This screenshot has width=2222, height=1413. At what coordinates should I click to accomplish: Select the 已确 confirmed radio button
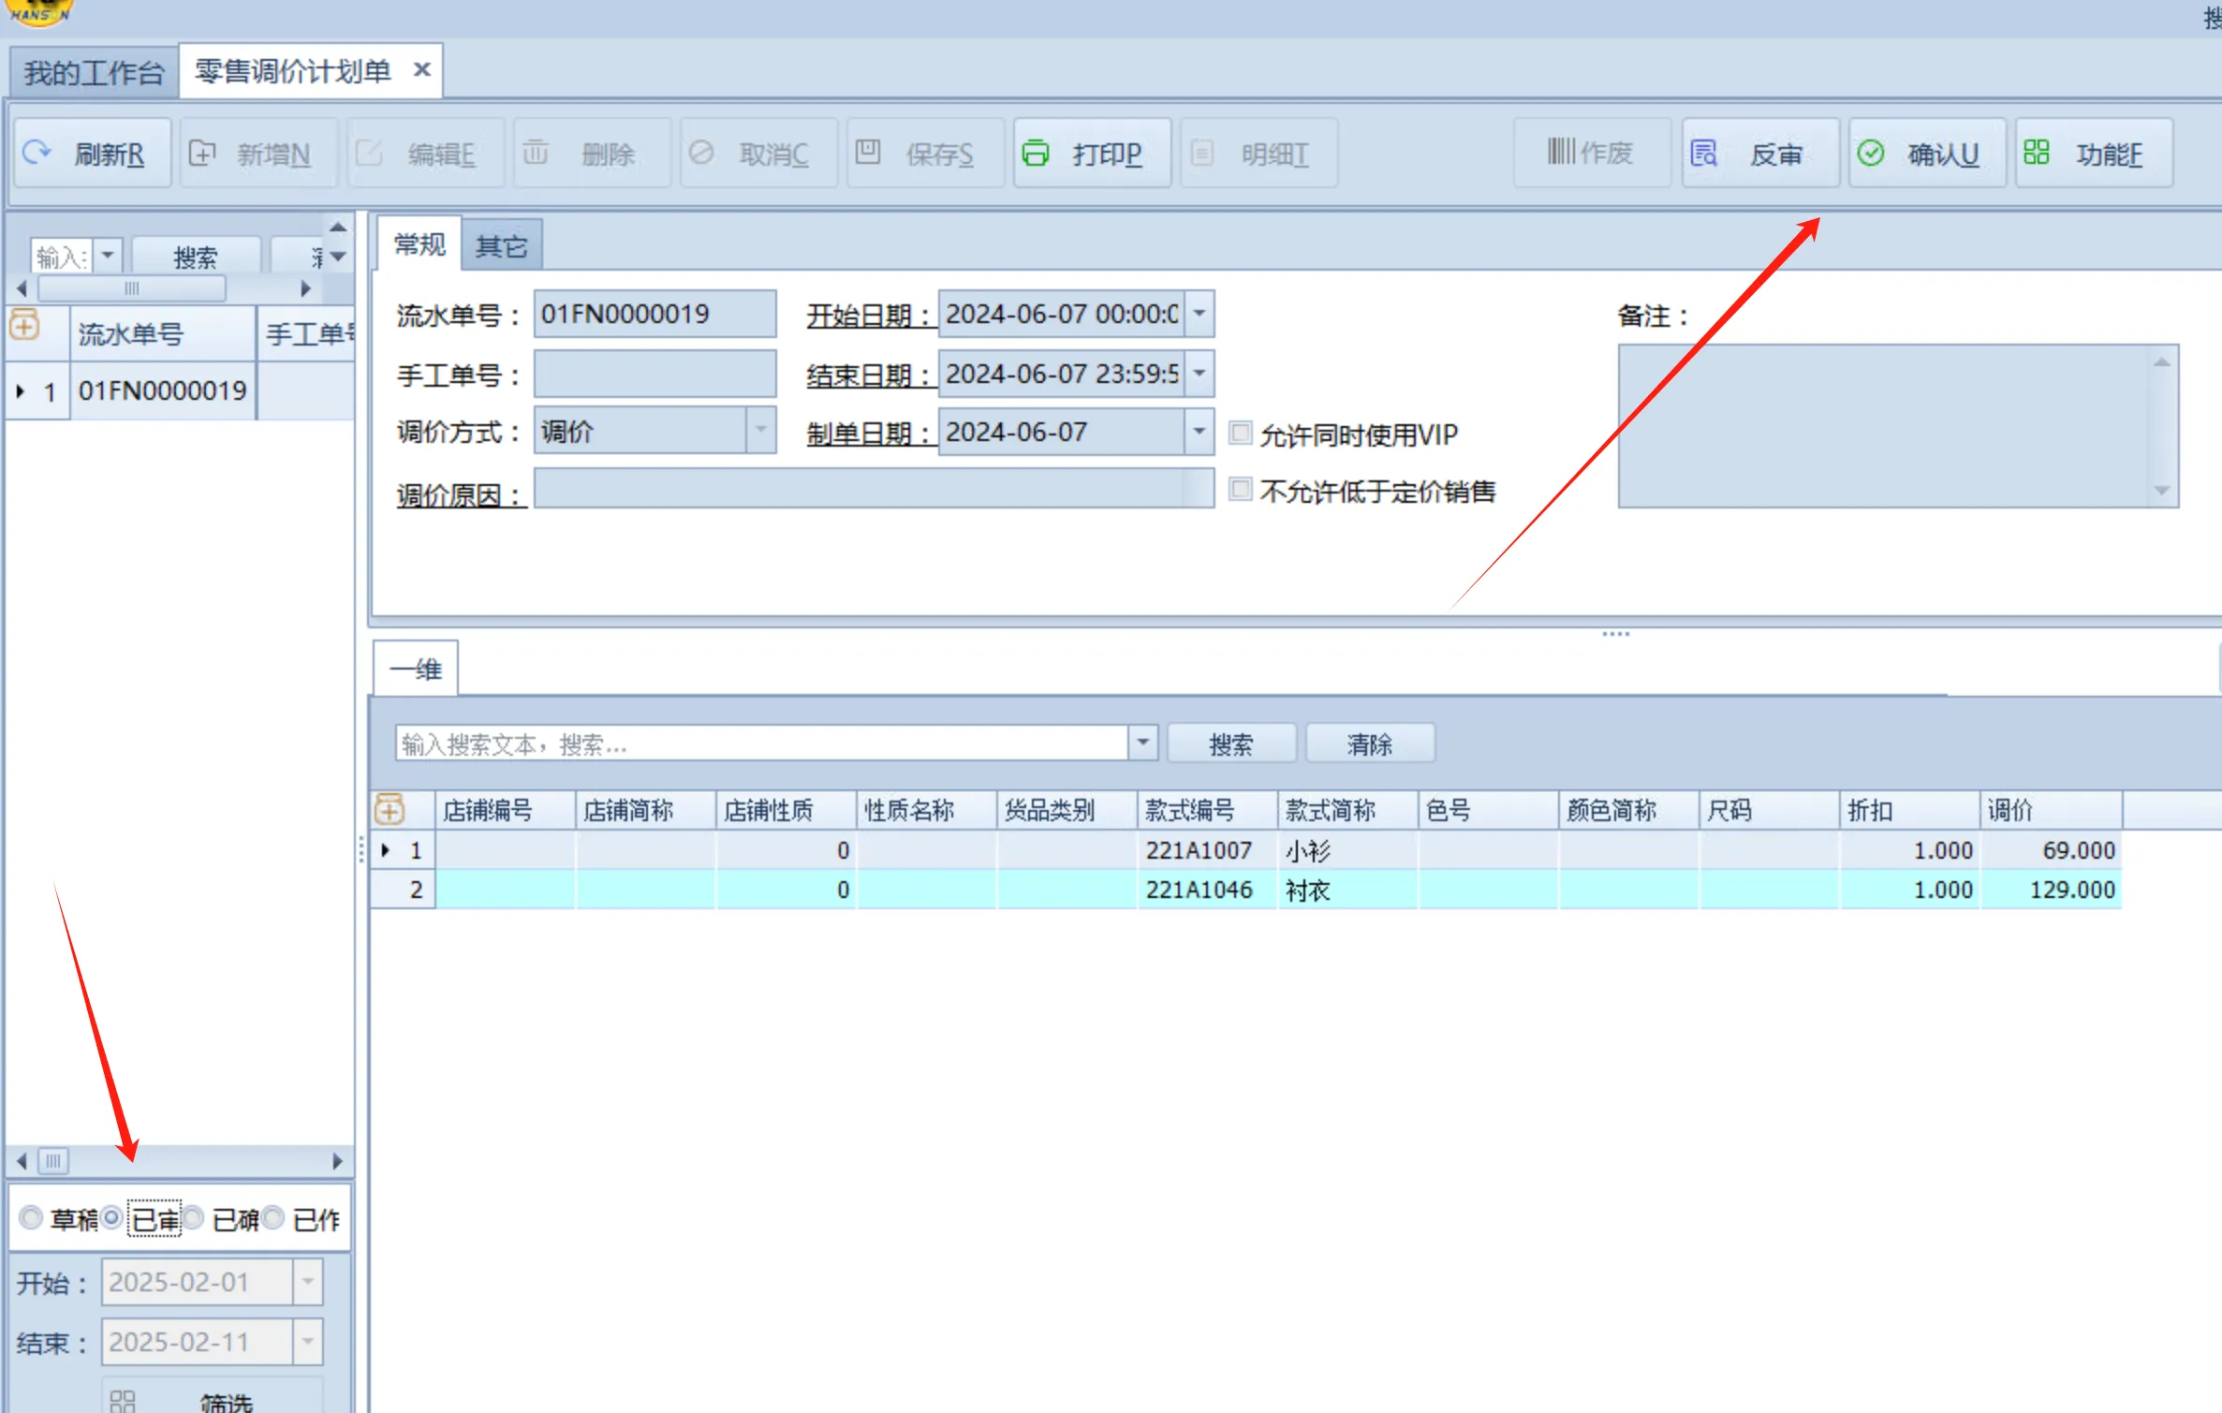(x=194, y=1217)
